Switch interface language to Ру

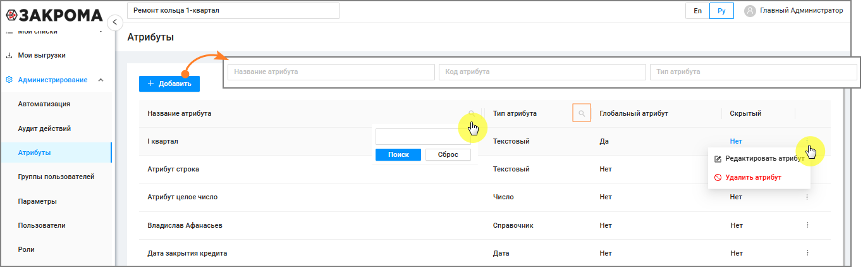click(x=721, y=11)
